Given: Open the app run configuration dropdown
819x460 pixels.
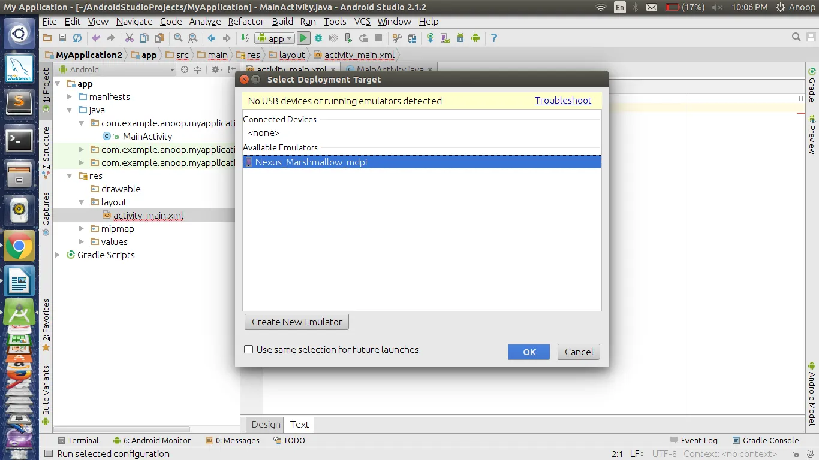Looking at the screenshot, I should (x=275, y=38).
